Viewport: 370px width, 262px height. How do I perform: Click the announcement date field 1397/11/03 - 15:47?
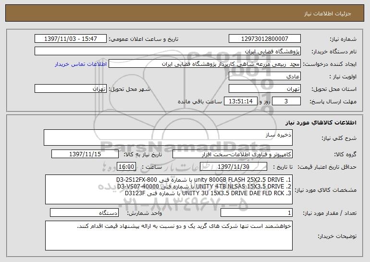(x=71, y=39)
